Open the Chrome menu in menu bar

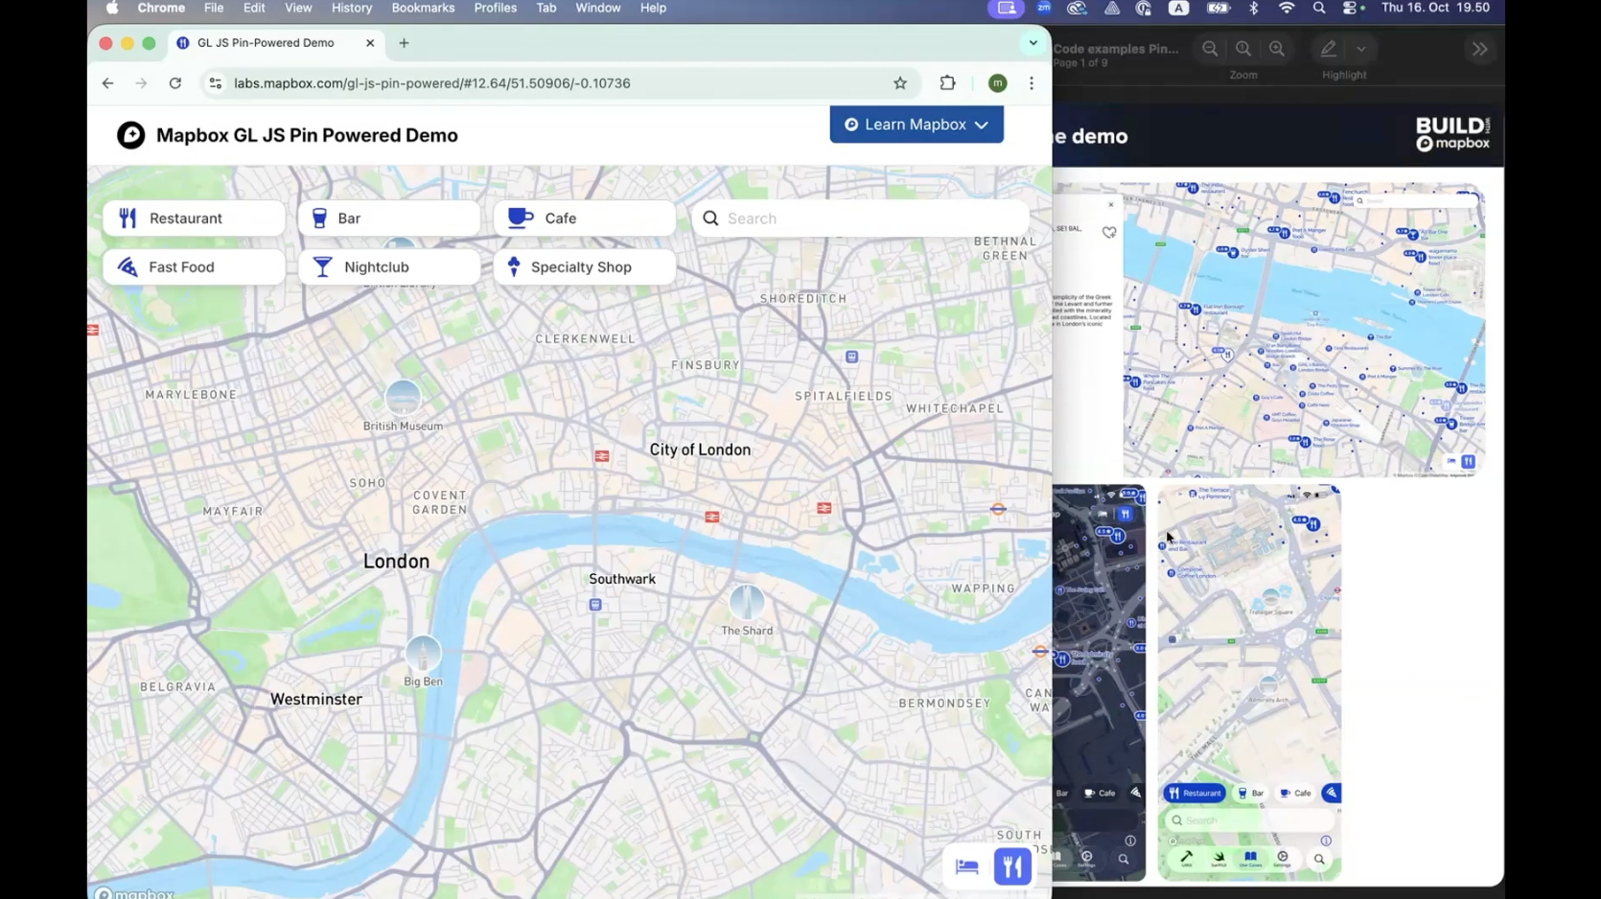tap(161, 8)
